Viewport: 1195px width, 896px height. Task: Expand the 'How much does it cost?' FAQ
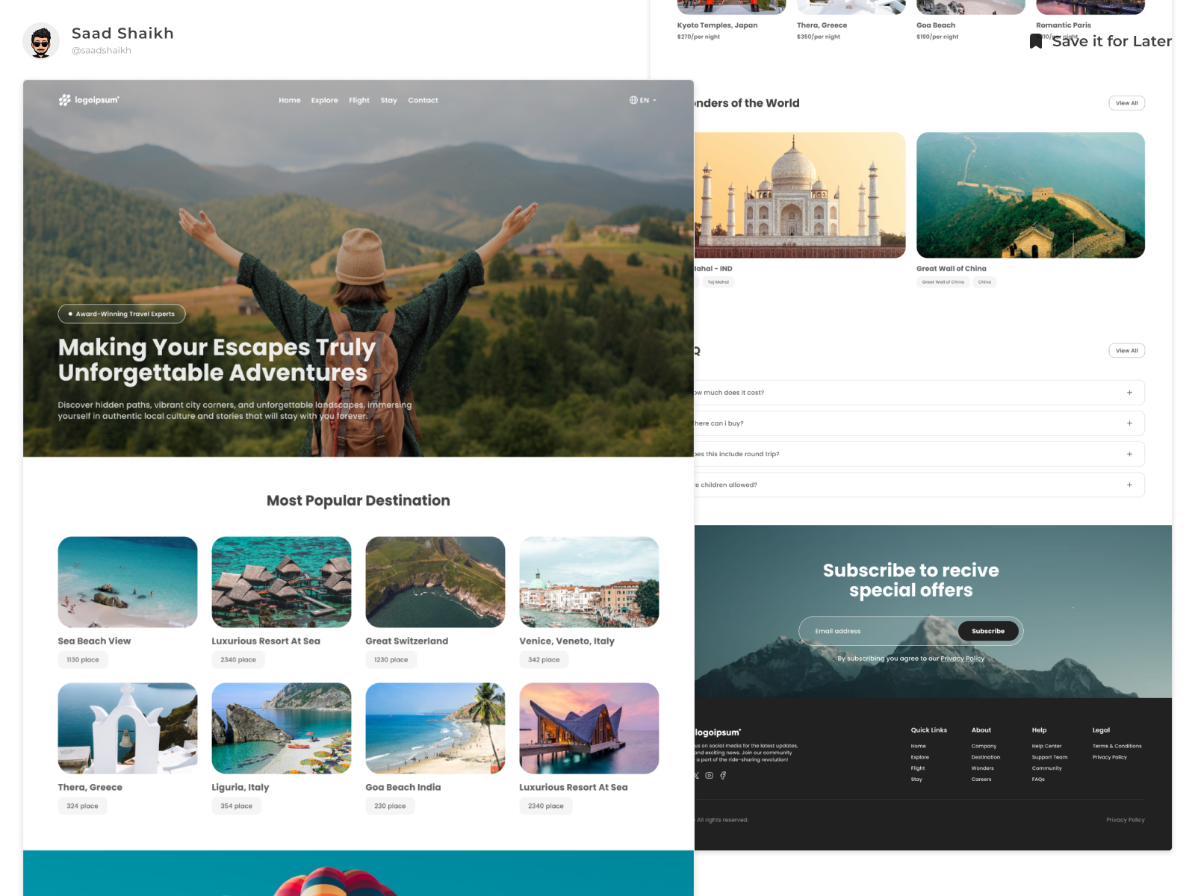coord(1129,392)
